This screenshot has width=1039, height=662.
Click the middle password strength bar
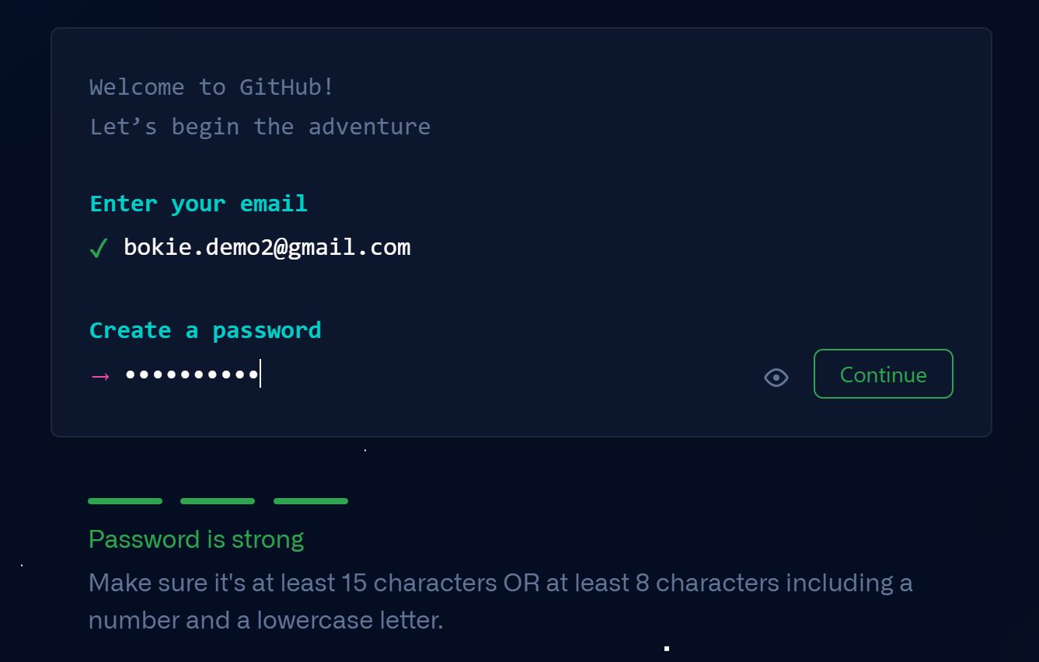pyautogui.click(x=218, y=501)
